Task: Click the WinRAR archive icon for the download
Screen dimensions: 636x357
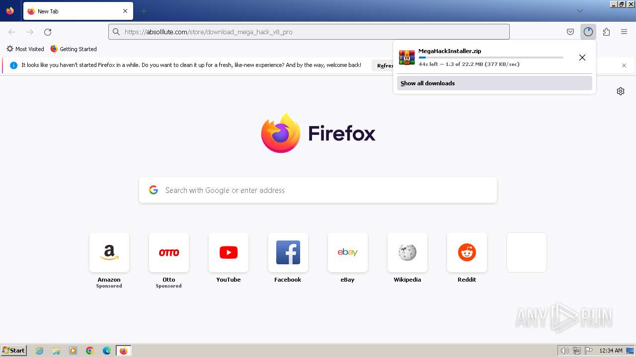Action: point(407,57)
